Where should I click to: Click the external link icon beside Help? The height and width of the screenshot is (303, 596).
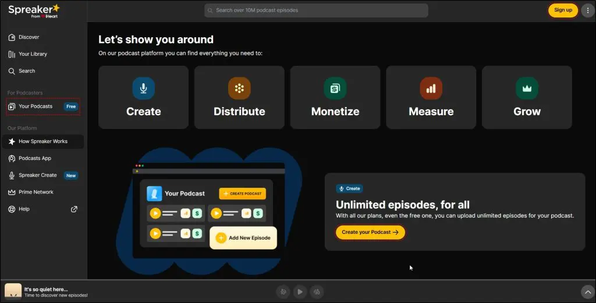[x=74, y=209]
